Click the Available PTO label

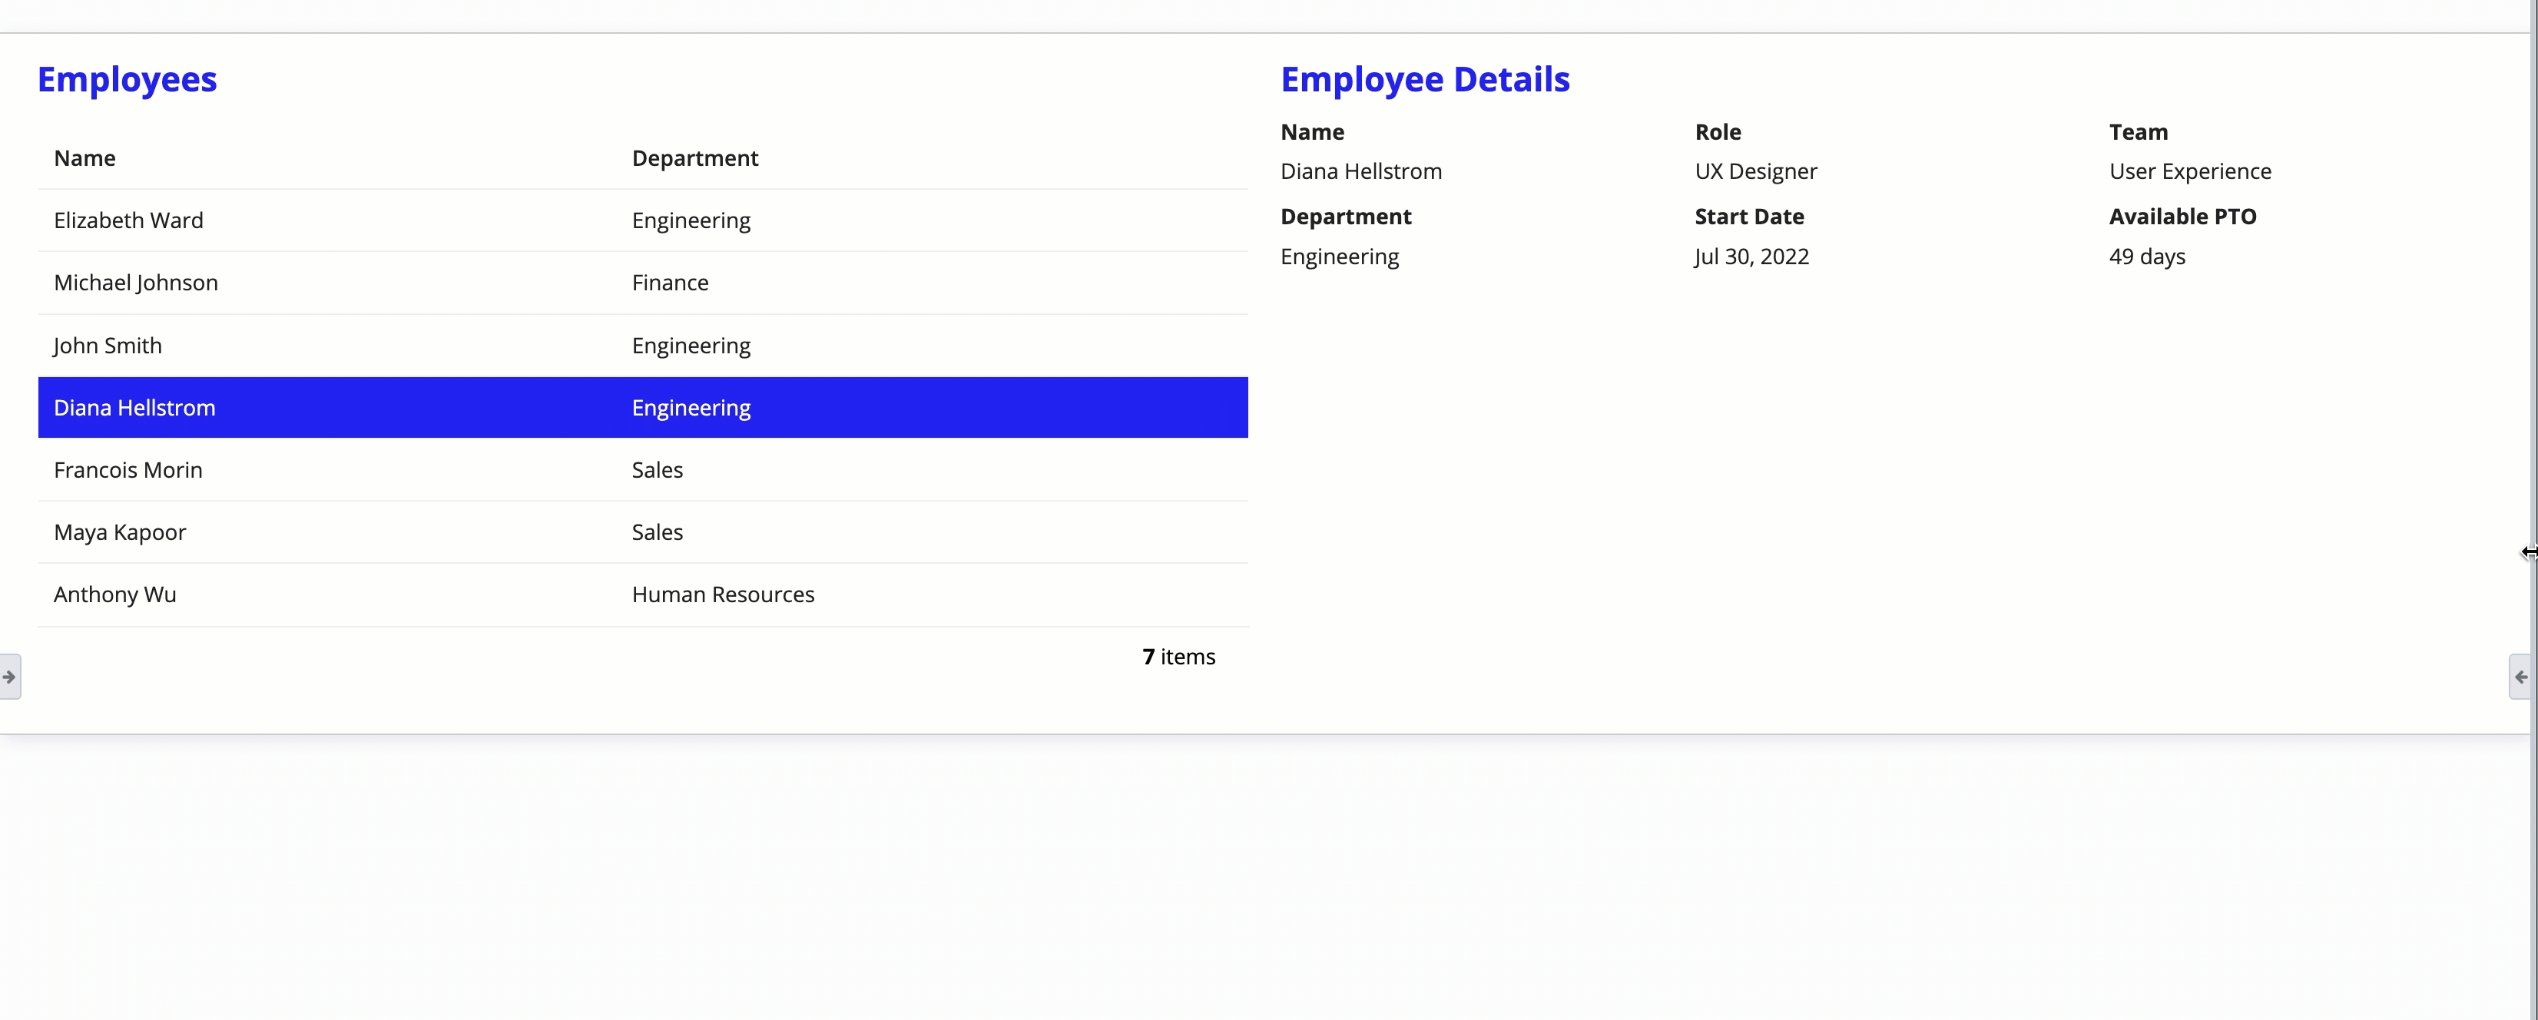coord(2182,217)
